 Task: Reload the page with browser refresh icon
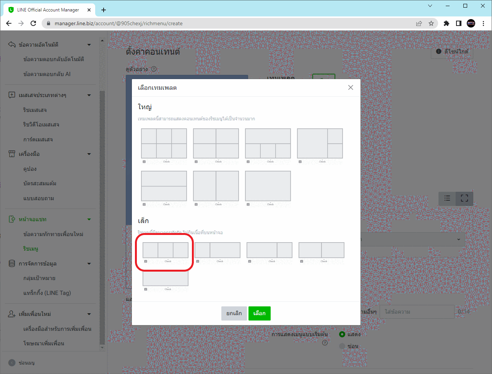click(x=33, y=23)
